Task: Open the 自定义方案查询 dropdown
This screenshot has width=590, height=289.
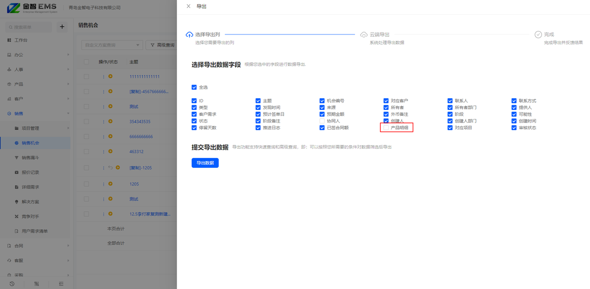Action: coord(112,45)
